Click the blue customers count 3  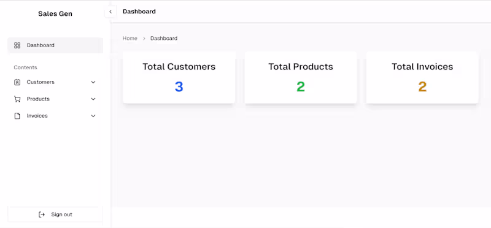179,87
